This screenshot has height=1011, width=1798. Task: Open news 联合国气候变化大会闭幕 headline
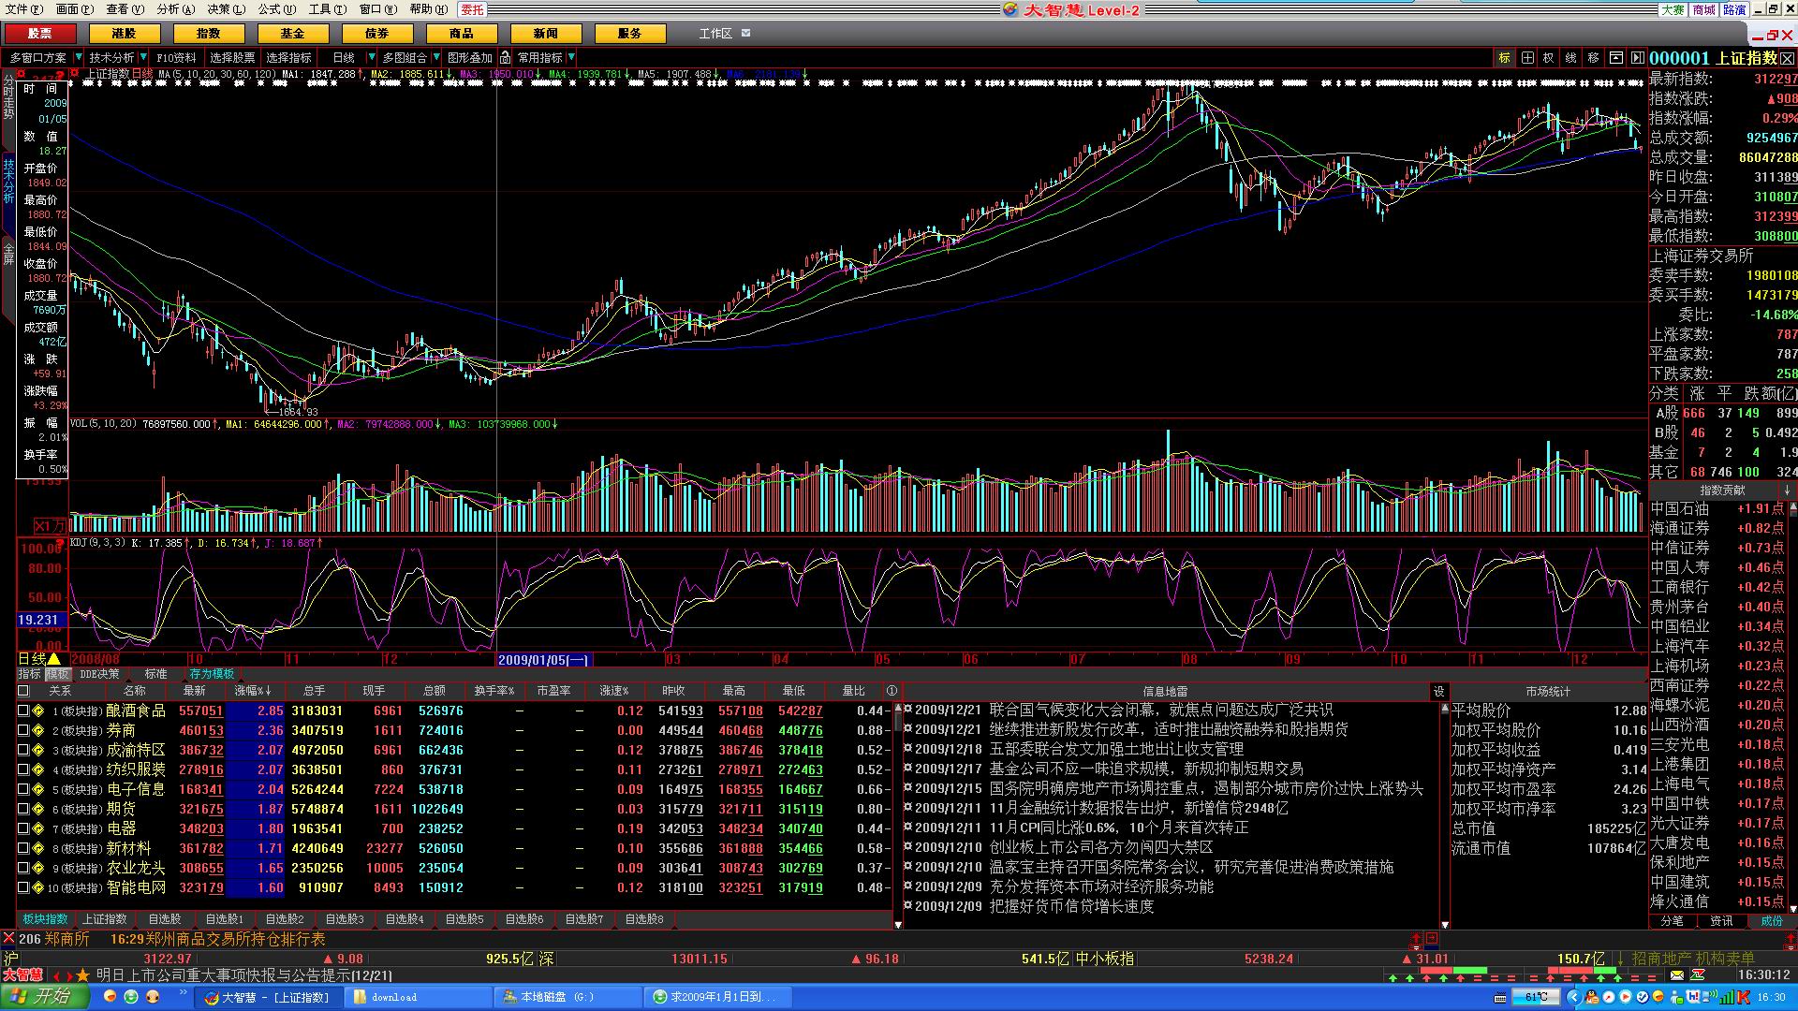[x=1160, y=711]
